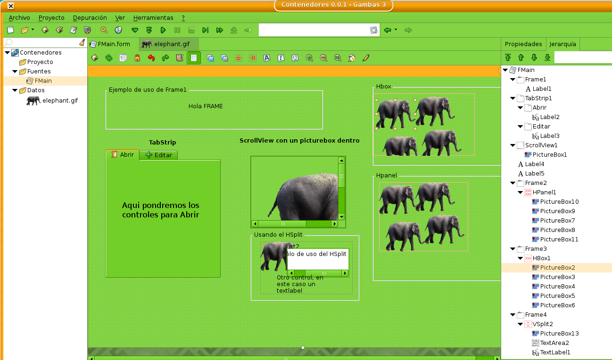The width and height of the screenshot is (612, 360).
Task: Open the Herramientas menu
Action: tap(153, 17)
